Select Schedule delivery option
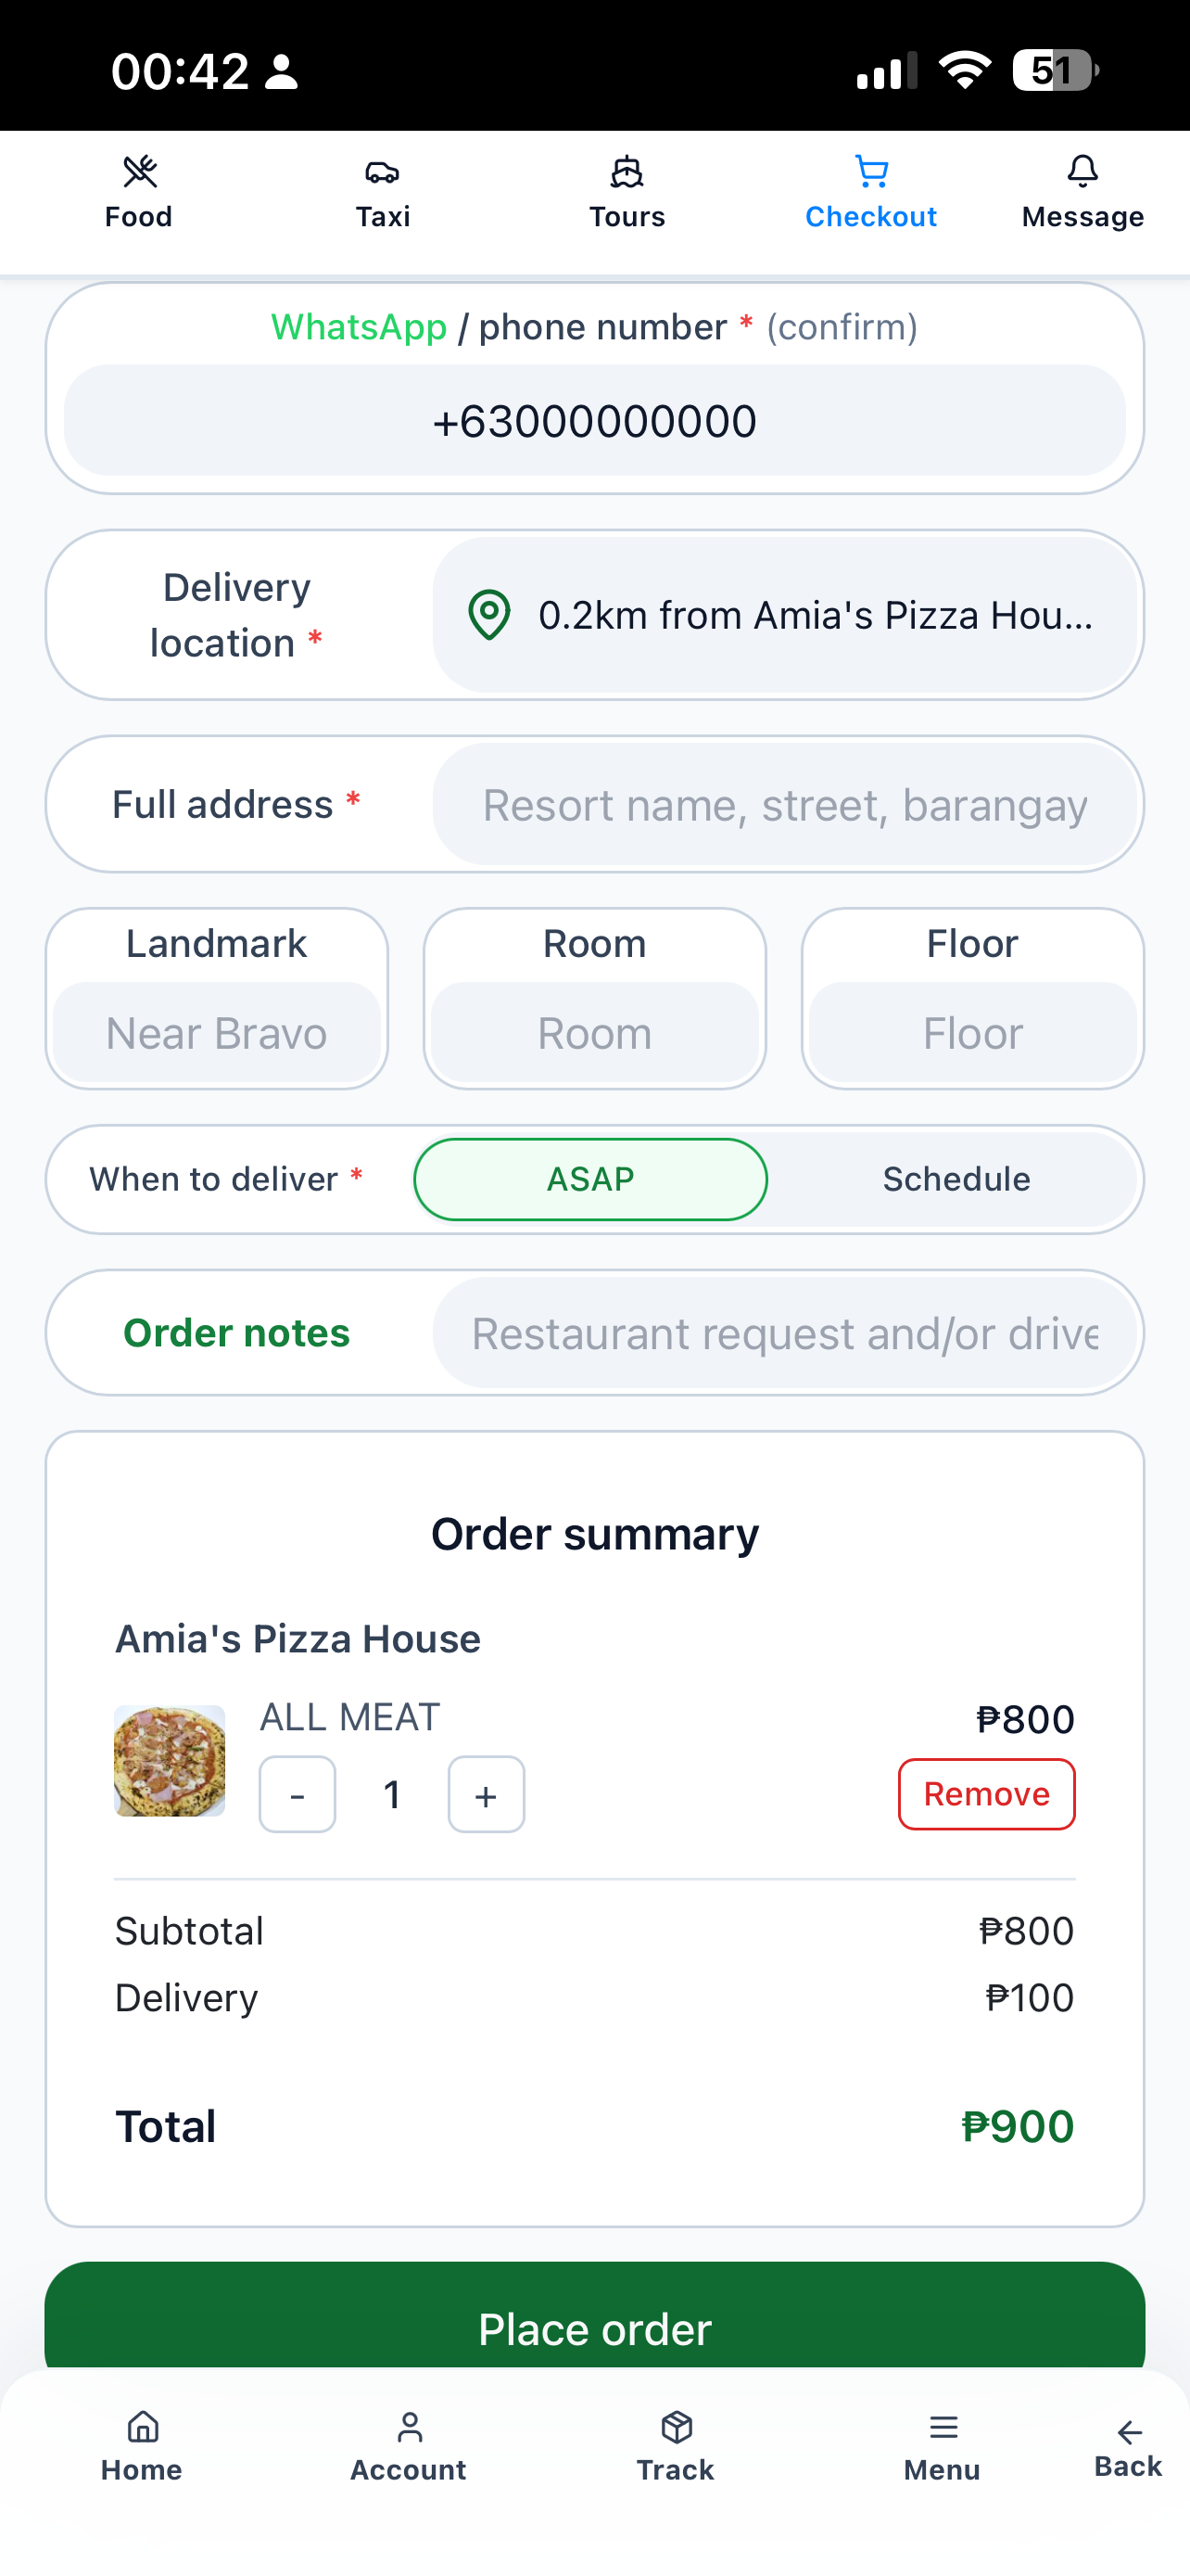Viewport: 1190px width, 2576px height. 956,1179
